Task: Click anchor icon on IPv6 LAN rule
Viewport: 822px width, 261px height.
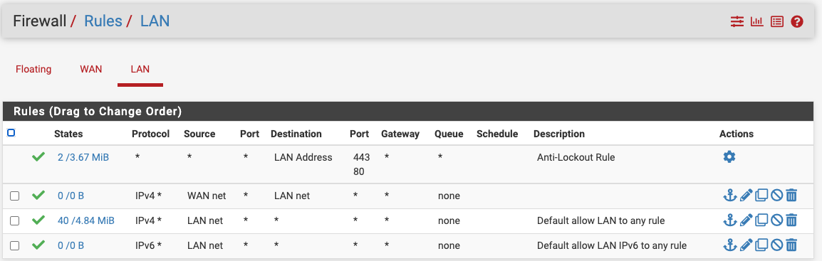Action: click(x=729, y=245)
